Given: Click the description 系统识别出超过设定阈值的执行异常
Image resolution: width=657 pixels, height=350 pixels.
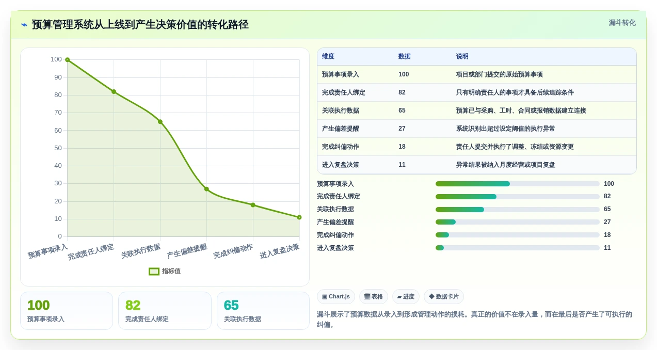Looking at the screenshot, I should (x=506, y=129).
